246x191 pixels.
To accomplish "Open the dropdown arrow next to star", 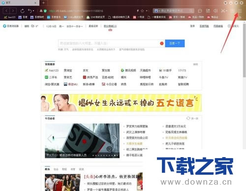I will click(x=147, y=11).
